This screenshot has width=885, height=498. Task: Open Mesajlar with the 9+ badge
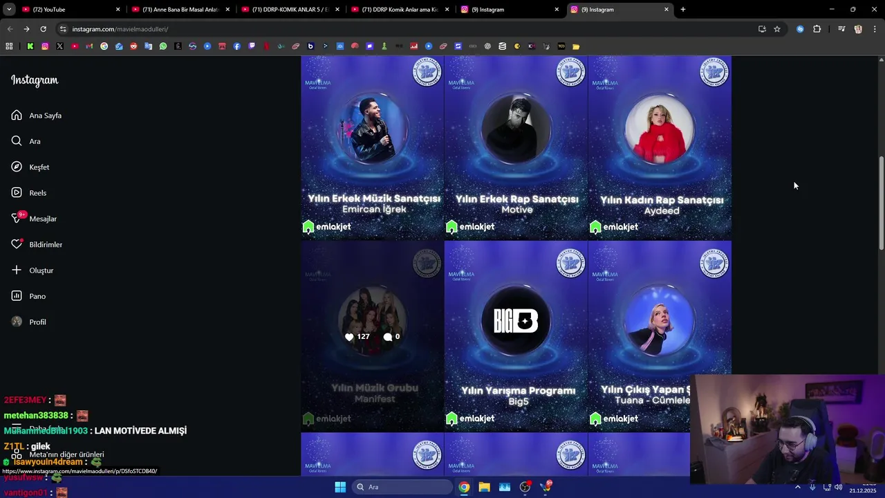[x=34, y=219]
